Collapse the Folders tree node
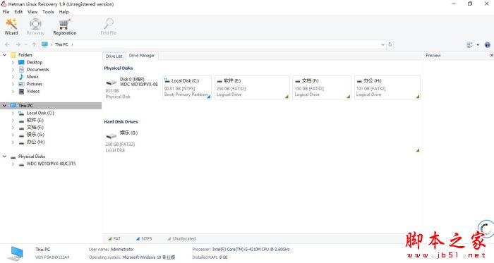 pyautogui.click(x=4, y=55)
